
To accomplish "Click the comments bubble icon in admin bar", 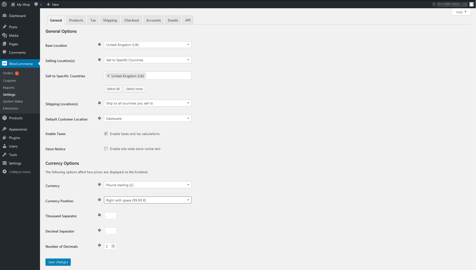I will [x=36, y=4].
